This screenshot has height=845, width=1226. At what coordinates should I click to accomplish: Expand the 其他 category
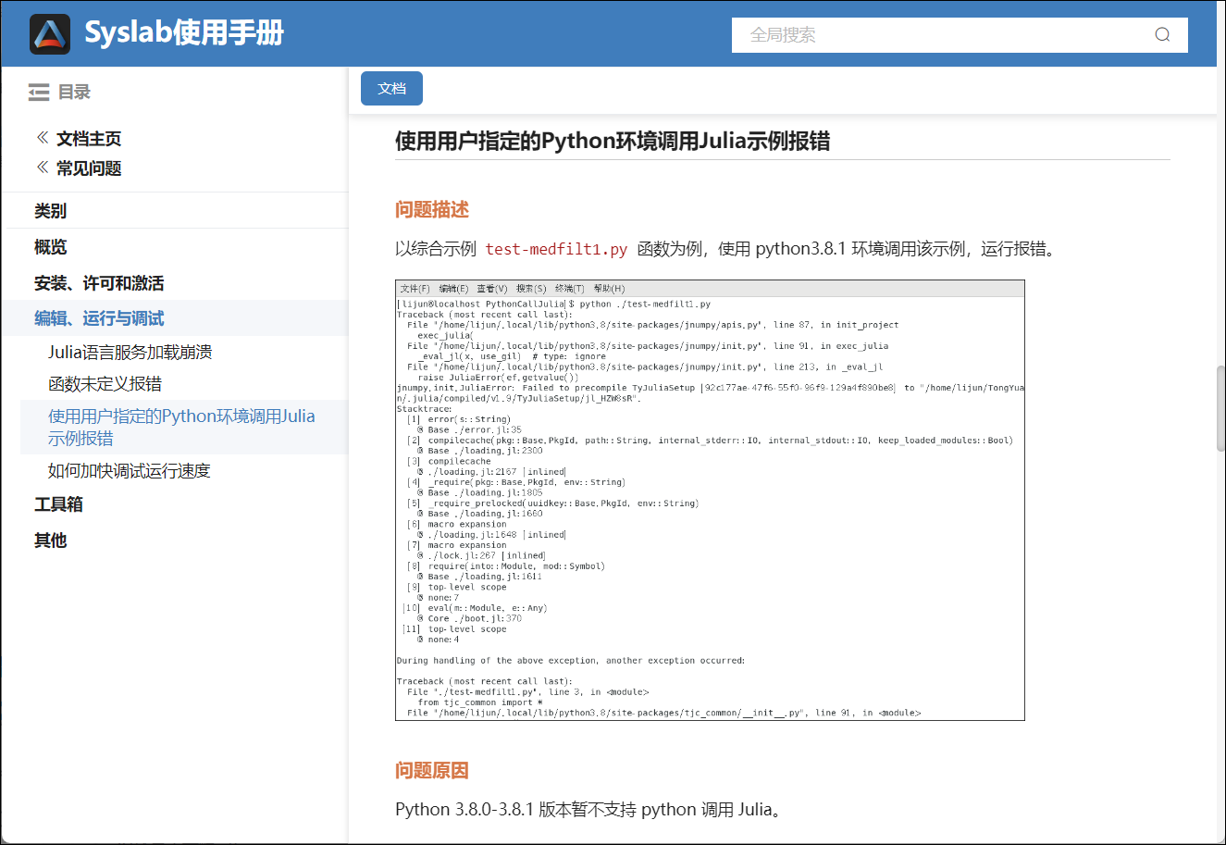[x=51, y=541]
